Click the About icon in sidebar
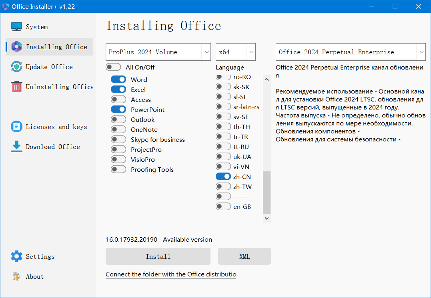 (16, 276)
